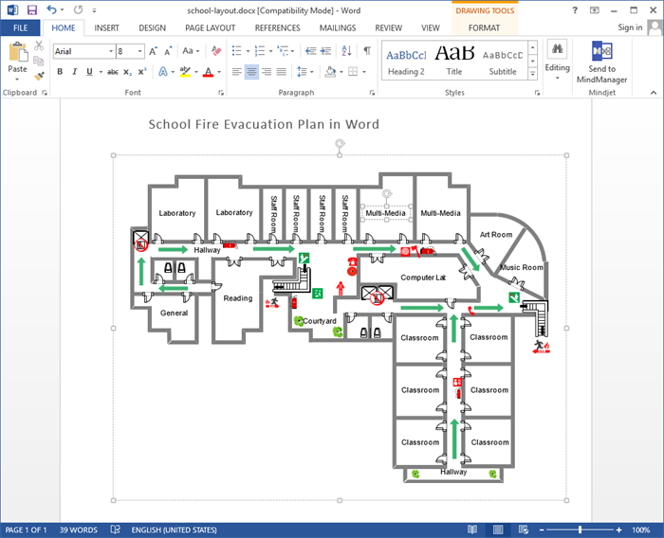Switch to the INSERT ribbon tab
The height and width of the screenshot is (538, 664).
(106, 28)
